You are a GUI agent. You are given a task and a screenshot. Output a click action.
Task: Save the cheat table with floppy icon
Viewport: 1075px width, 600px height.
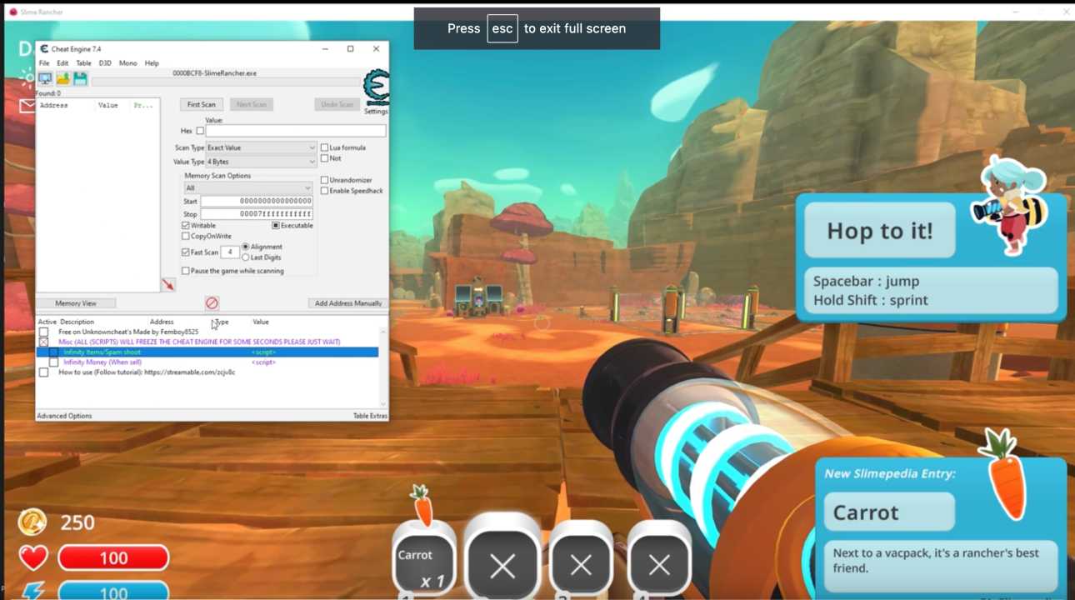80,78
